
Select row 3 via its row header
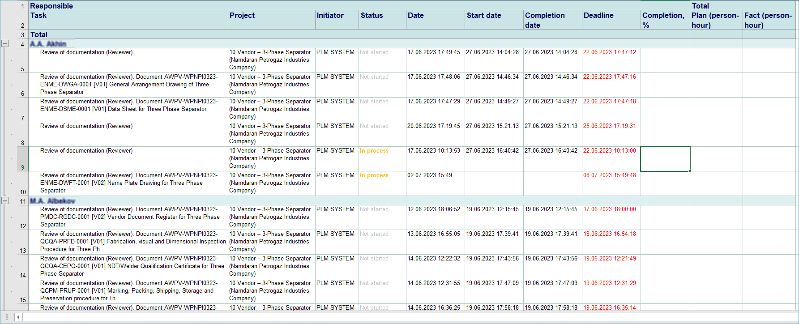(x=22, y=34)
